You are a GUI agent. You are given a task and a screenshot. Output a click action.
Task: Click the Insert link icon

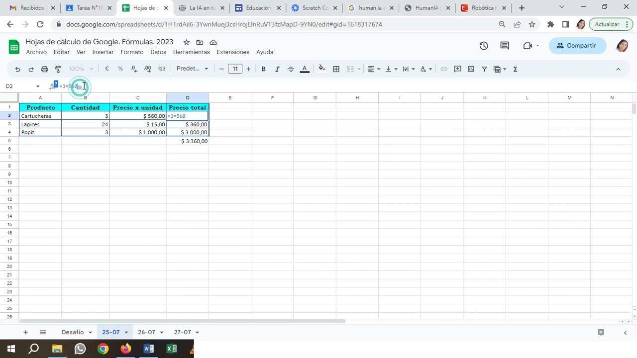click(444, 69)
